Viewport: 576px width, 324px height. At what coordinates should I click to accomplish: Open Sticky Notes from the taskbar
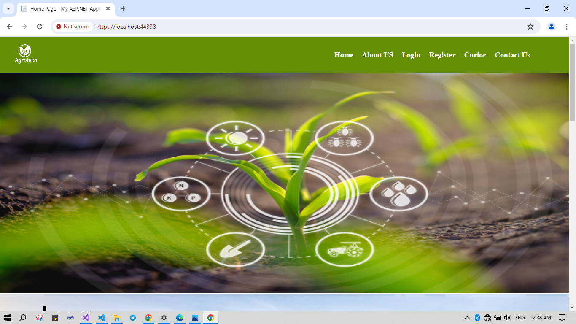tap(55, 318)
